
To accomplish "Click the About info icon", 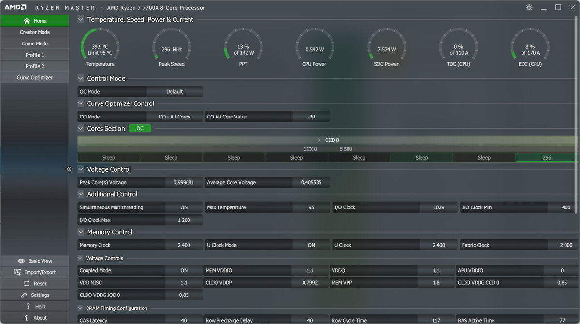I will coord(27,318).
